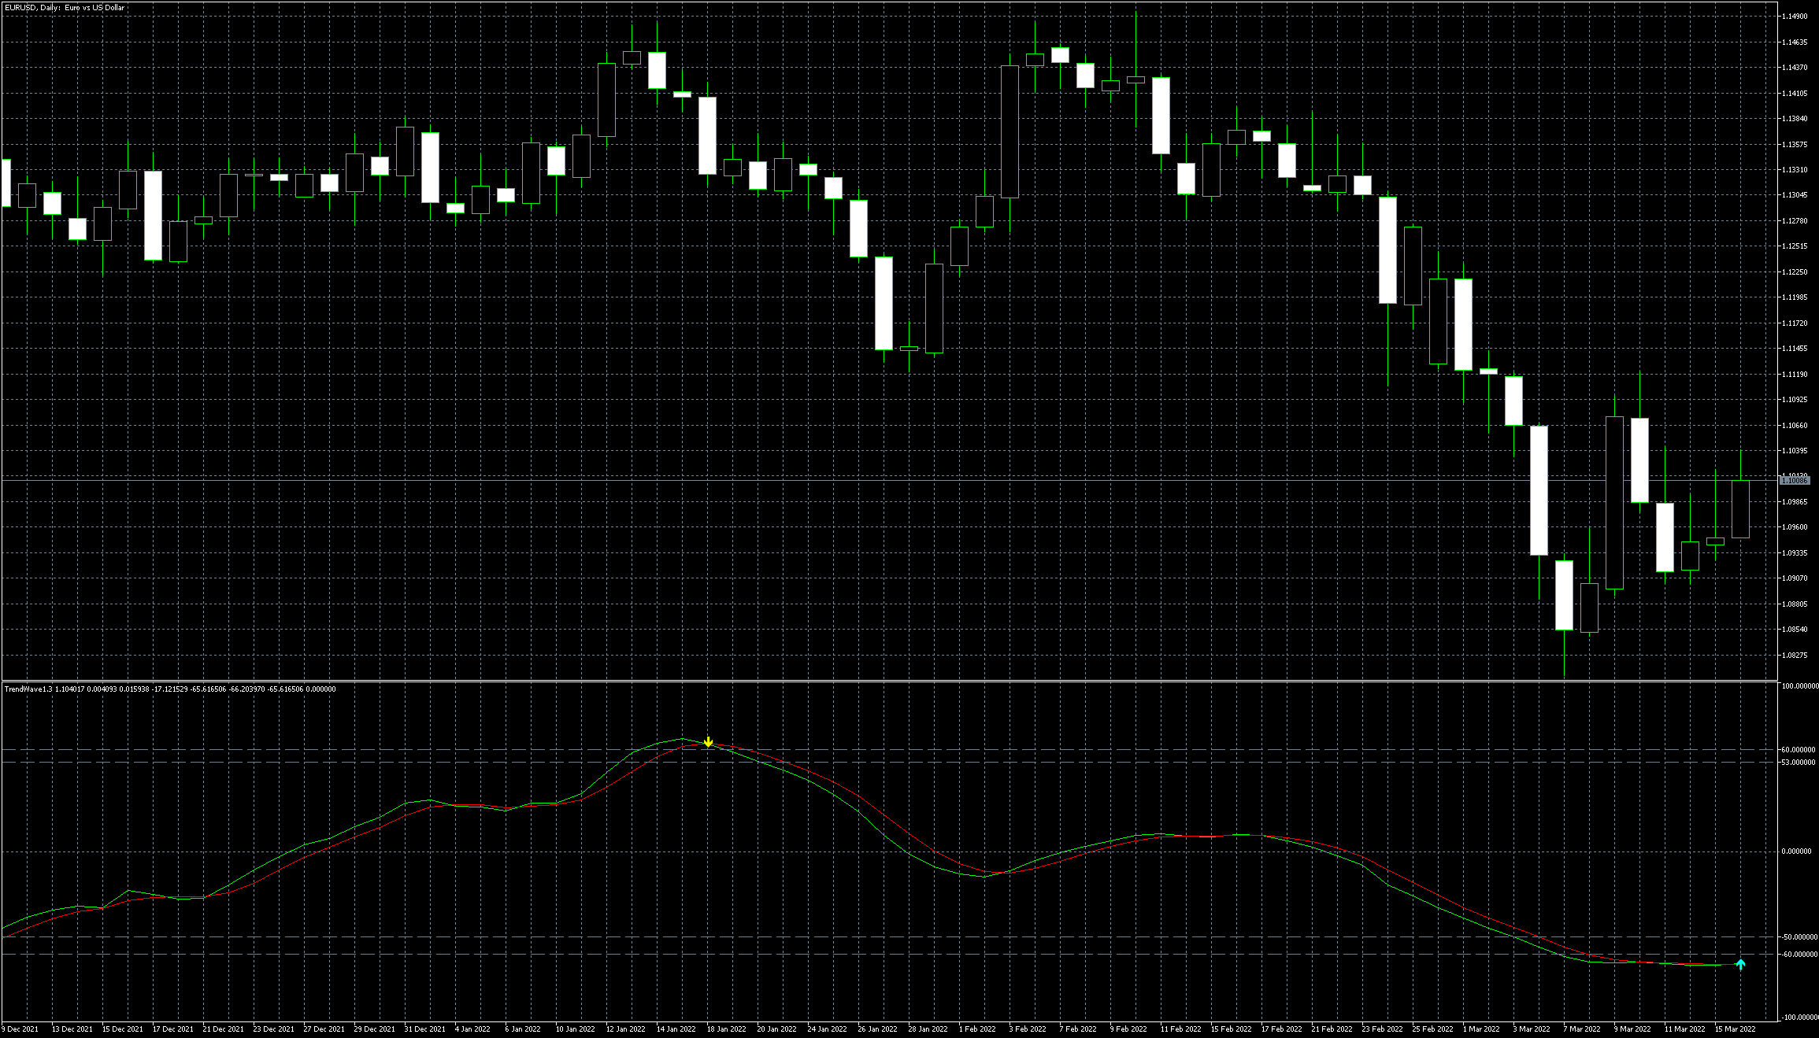Screen dimensions: 1819x1038
Task: Click the 1.08540 price axis label
Action: [1795, 630]
